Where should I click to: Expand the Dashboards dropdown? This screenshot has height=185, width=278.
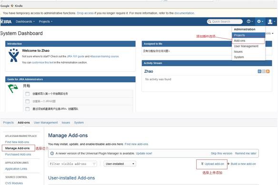25,21
